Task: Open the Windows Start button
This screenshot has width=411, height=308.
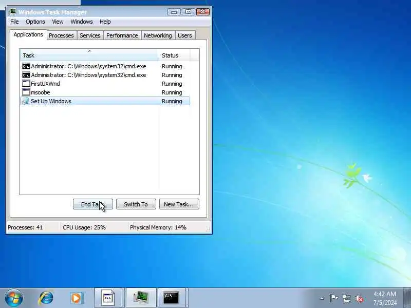Action: pos(14,298)
